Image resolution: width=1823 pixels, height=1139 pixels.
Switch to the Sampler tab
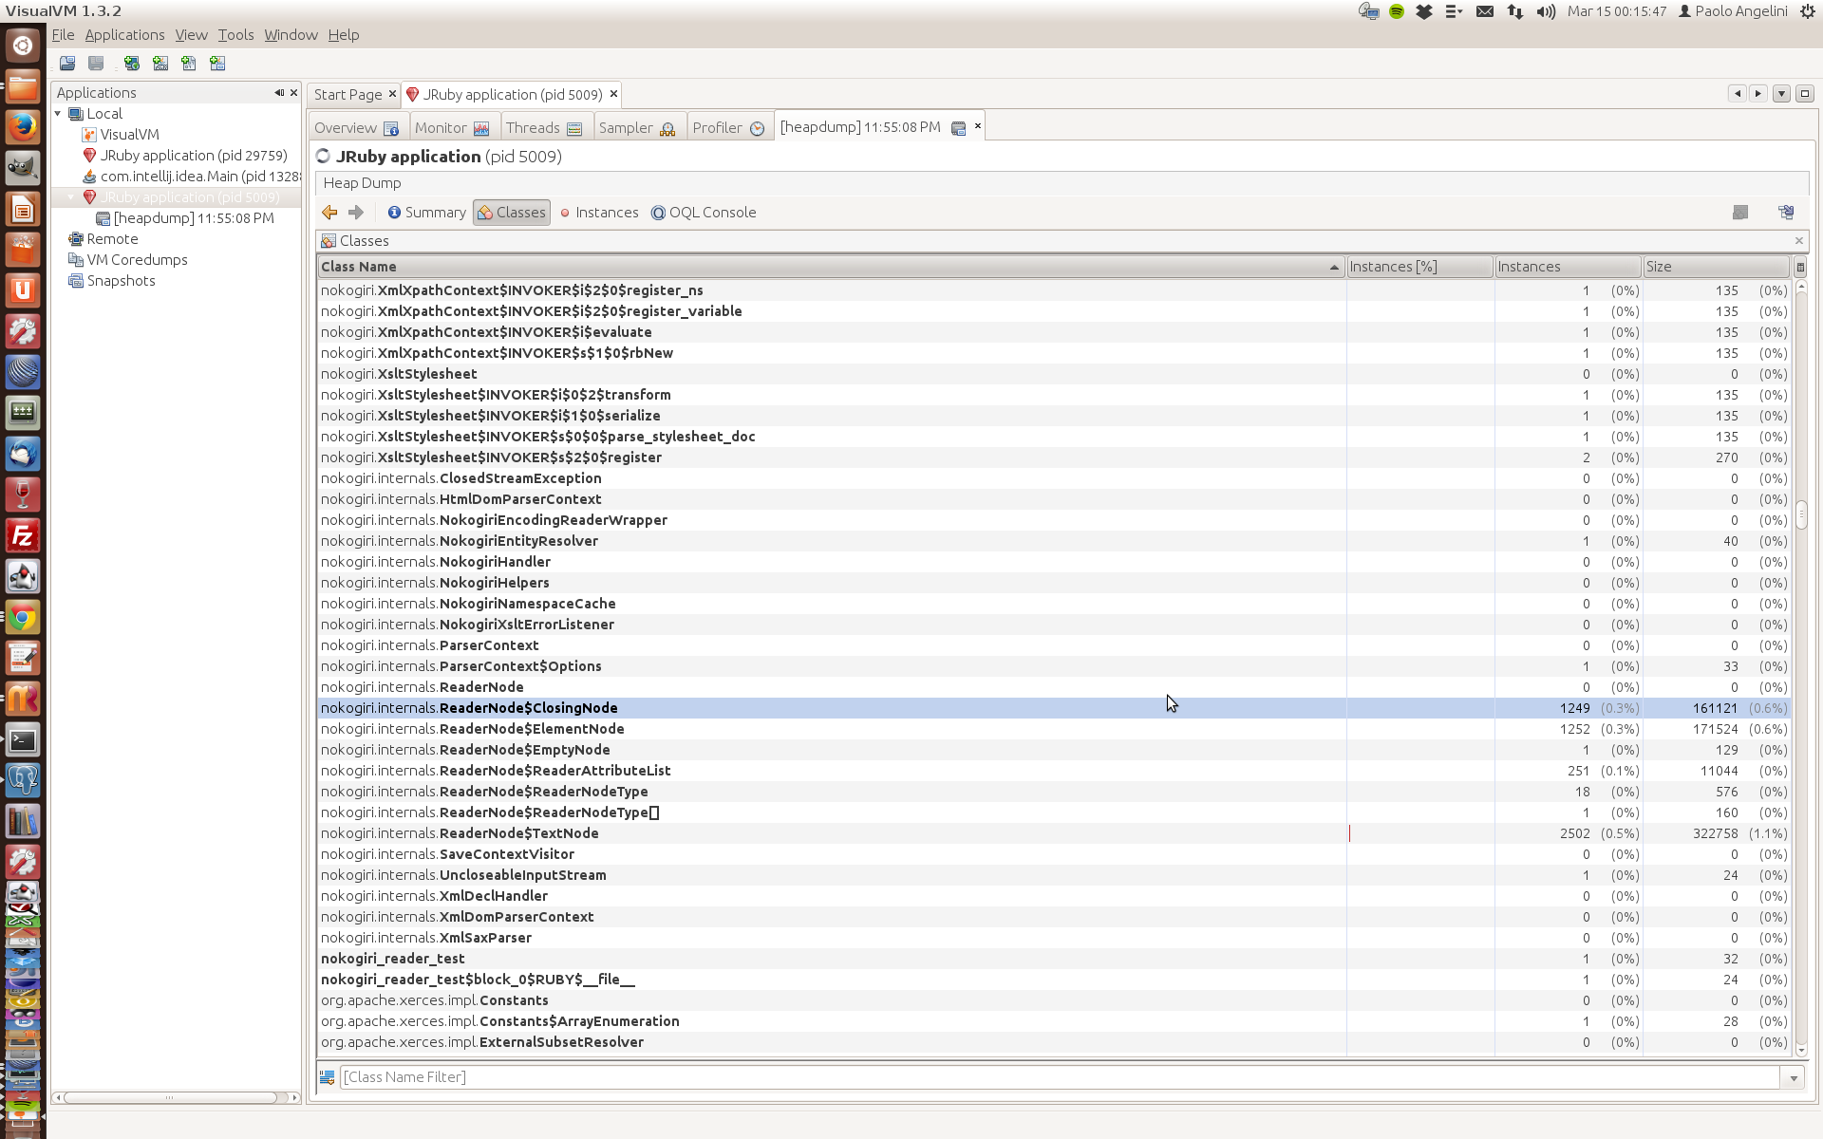point(636,128)
